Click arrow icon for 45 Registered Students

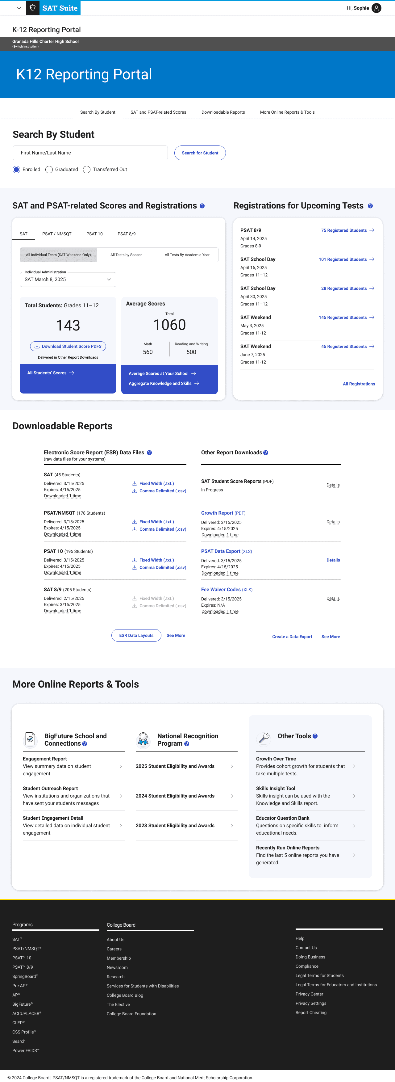coord(372,347)
